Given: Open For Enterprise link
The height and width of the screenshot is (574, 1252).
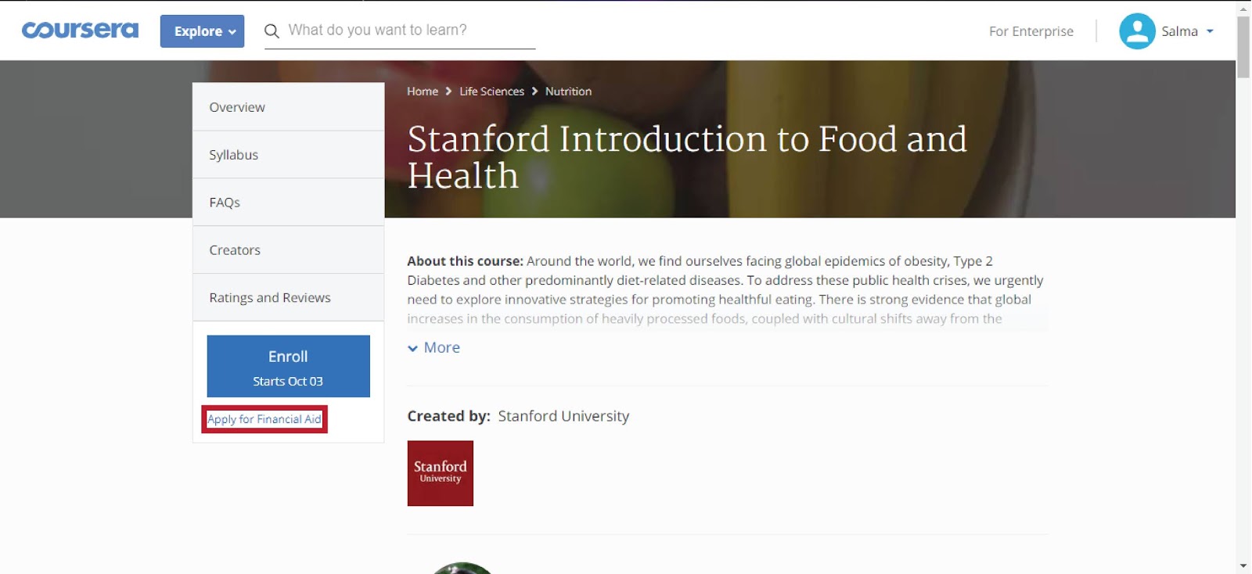Looking at the screenshot, I should tap(1031, 31).
